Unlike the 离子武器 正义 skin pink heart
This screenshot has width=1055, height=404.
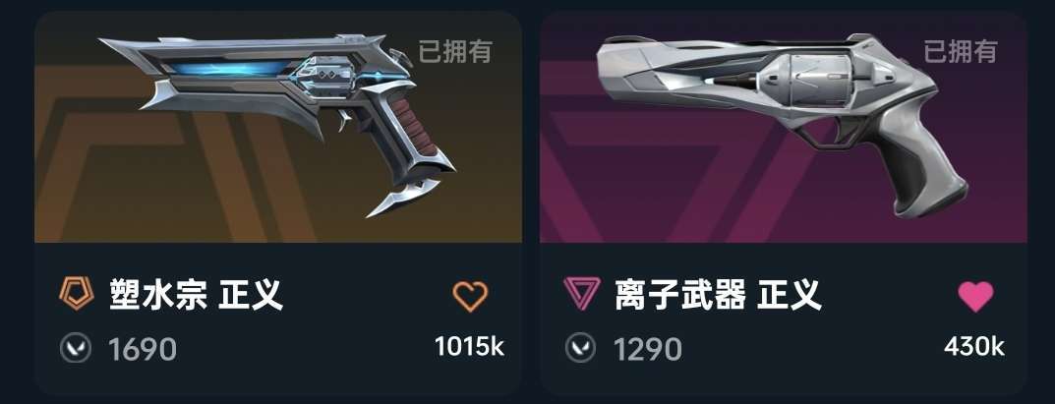(x=975, y=296)
